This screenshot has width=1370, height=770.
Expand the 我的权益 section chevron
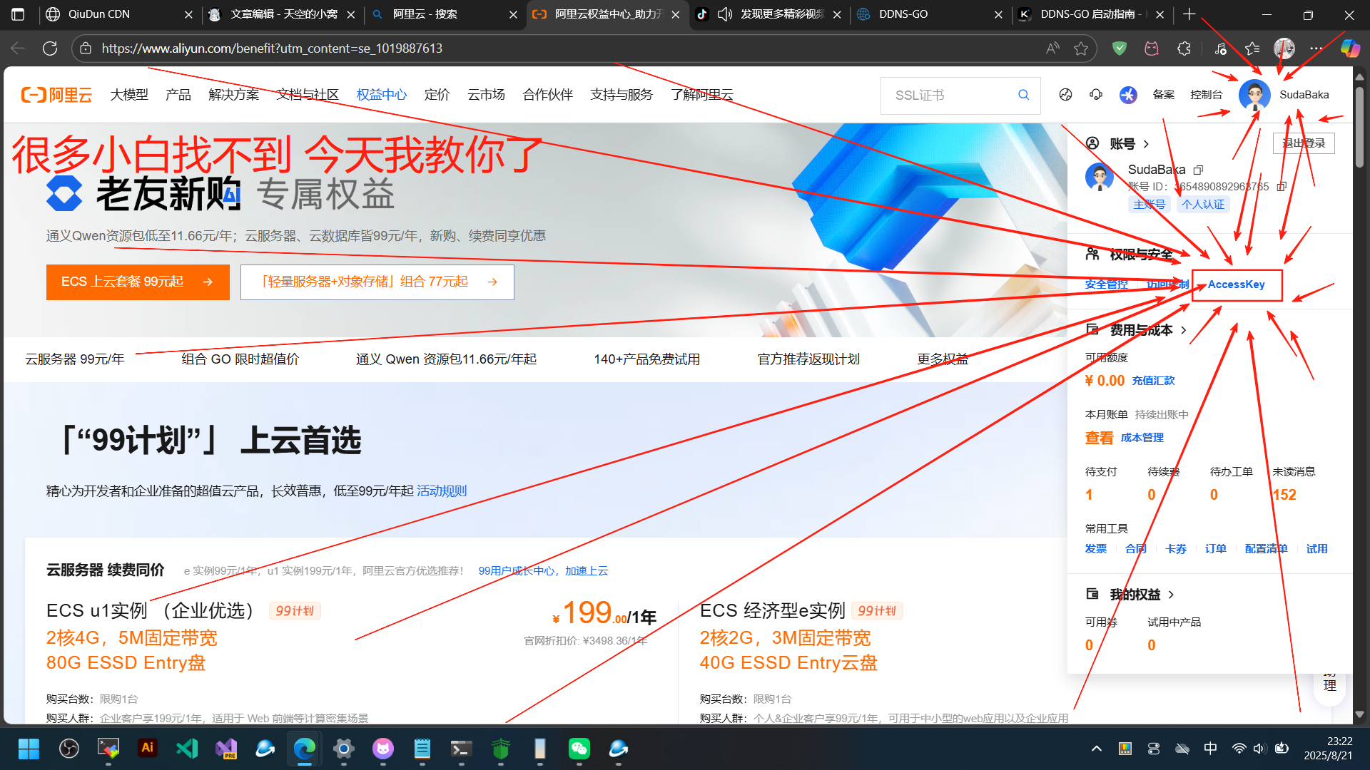pyautogui.click(x=1171, y=595)
